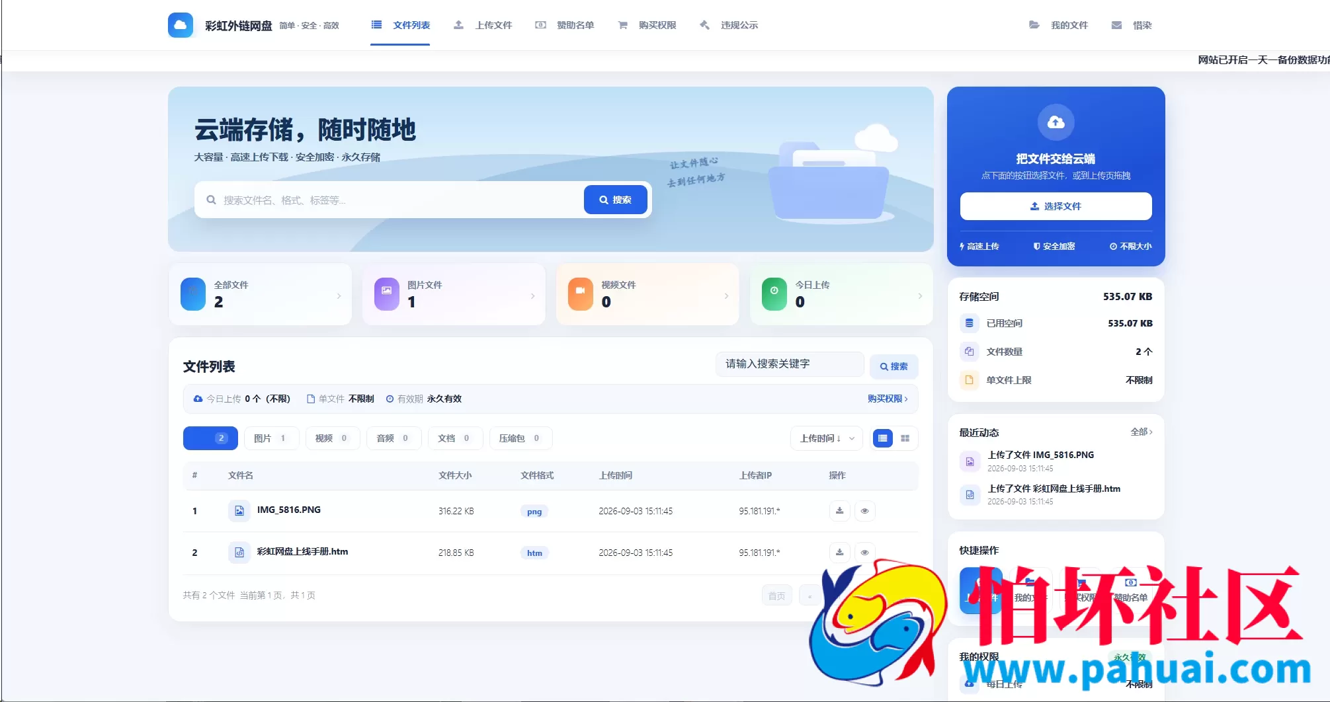Click the envelope icon in the header
Screen dimensions: 1330x702
[1116, 25]
